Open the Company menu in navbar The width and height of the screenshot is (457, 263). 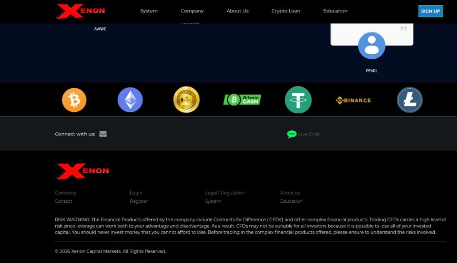click(x=192, y=11)
